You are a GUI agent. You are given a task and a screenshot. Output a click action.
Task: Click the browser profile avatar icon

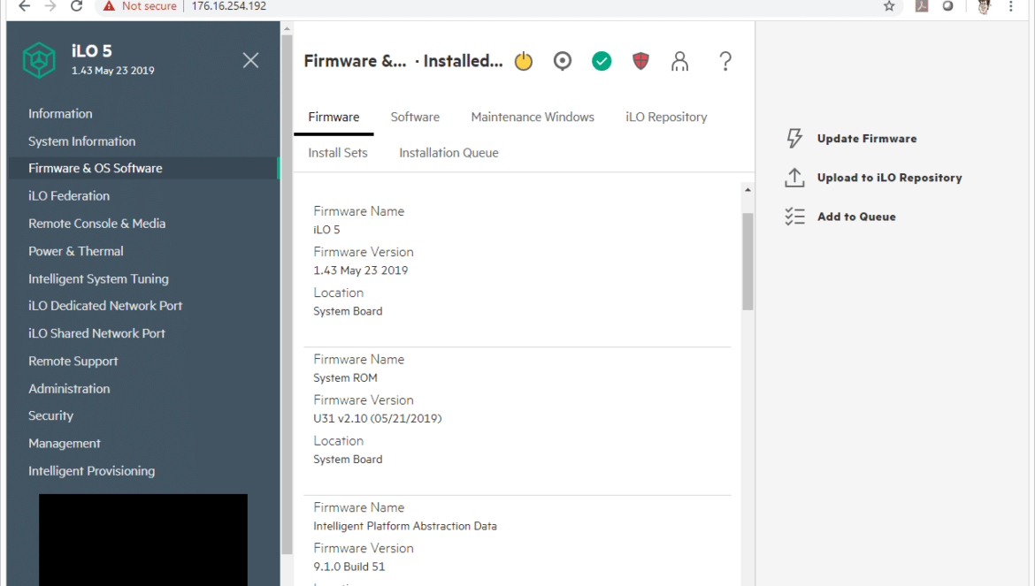click(x=984, y=6)
